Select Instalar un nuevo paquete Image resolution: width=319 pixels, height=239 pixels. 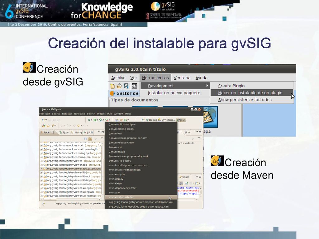[175, 93]
